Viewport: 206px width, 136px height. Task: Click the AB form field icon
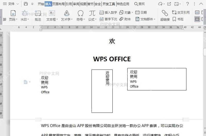pos(197,12)
